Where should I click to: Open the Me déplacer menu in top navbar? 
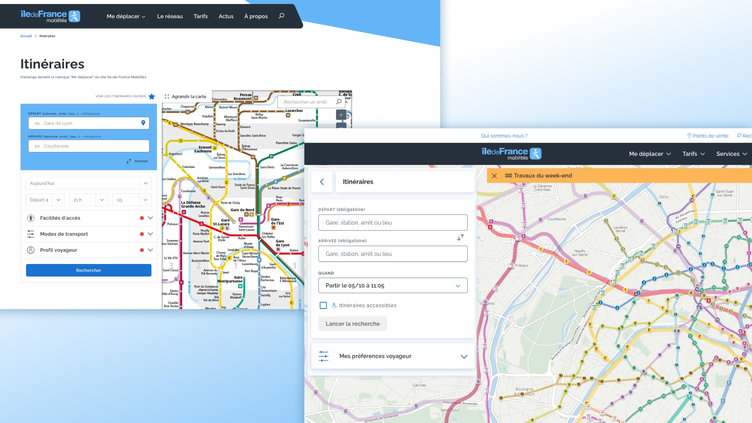click(126, 16)
